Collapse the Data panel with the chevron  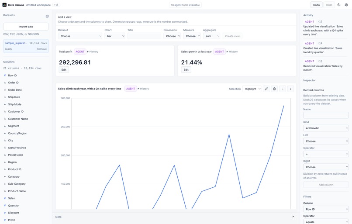[293, 217]
